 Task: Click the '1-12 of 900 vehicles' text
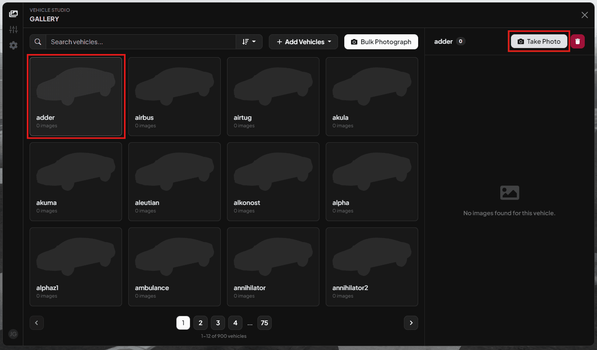(224, 336)
